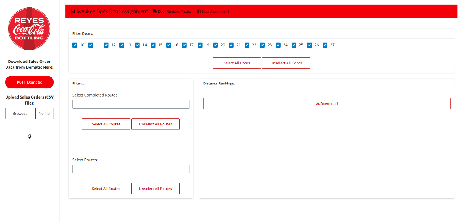Open the Select Routes dropdown field

131,169
